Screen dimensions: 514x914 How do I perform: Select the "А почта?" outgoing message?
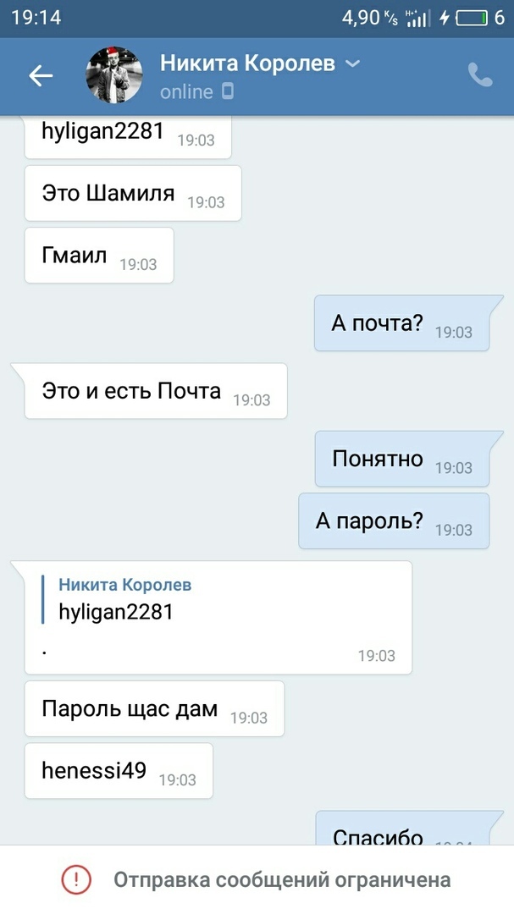coord(401,323)
